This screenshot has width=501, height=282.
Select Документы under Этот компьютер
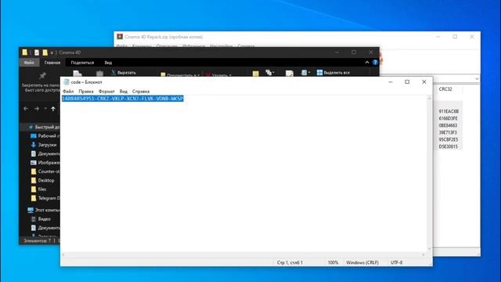pyautogui.click(x=45, y=228)
